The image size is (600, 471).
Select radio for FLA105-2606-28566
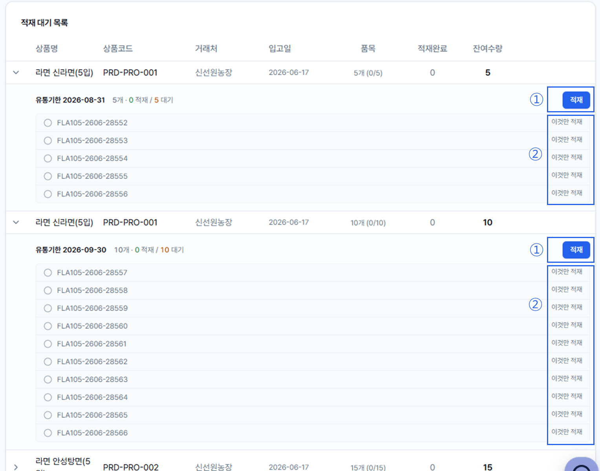(48, 433)
